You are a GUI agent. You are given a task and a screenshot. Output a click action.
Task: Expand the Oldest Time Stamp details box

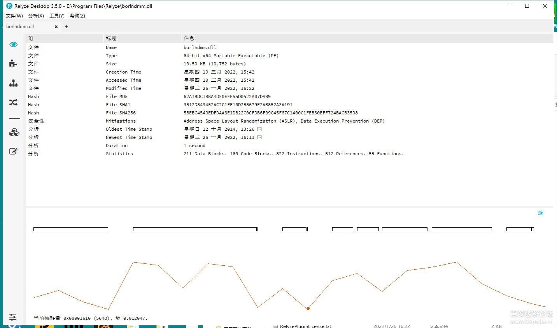tap(259, 129)
